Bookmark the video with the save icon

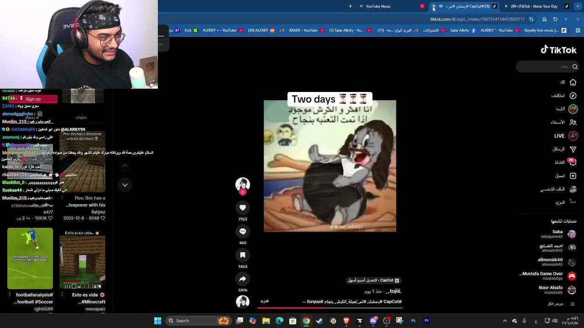243,255
